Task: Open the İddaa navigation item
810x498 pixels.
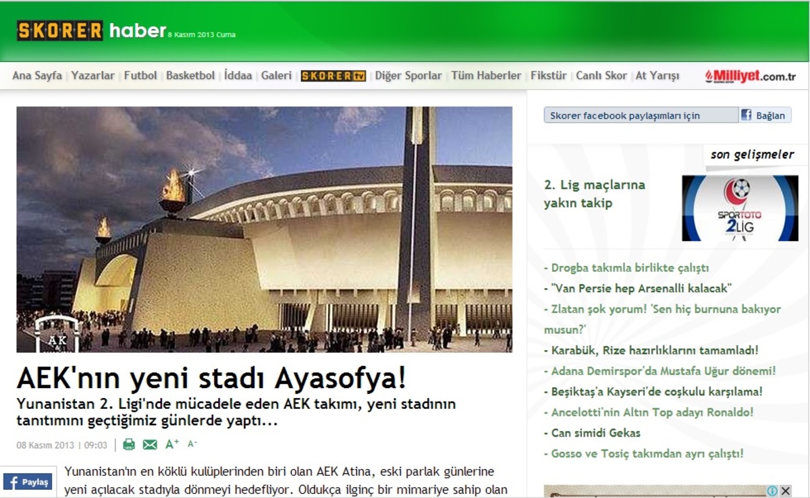Action: pos(238,76)
